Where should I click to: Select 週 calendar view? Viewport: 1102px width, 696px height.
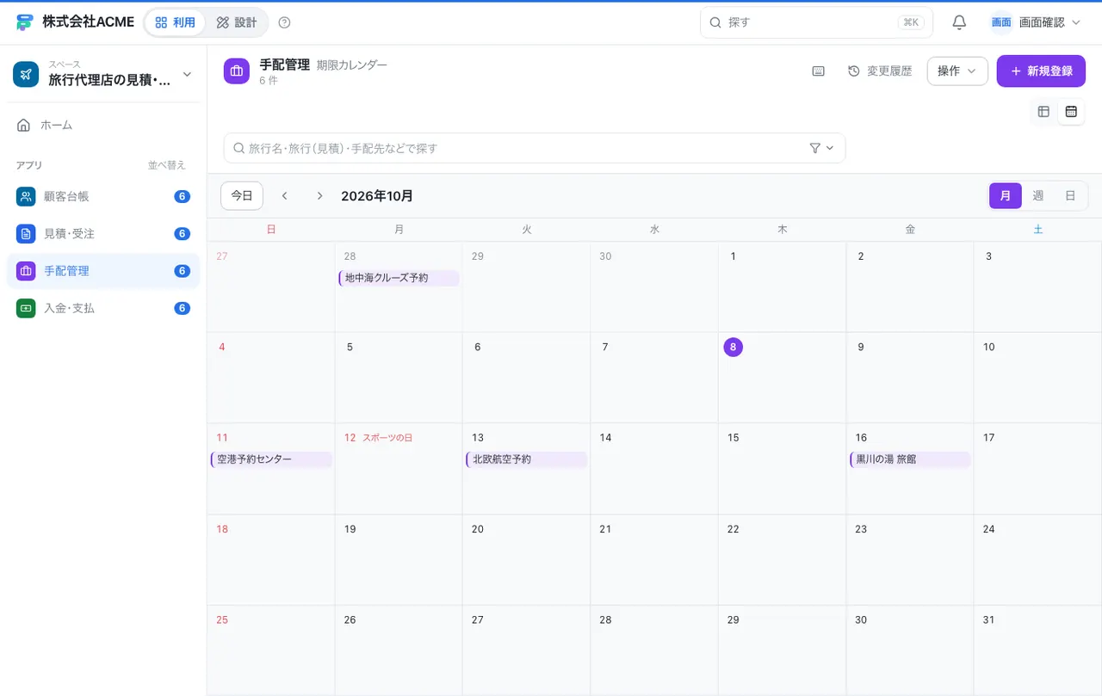pyautogui.click(x=1038, y=196)
